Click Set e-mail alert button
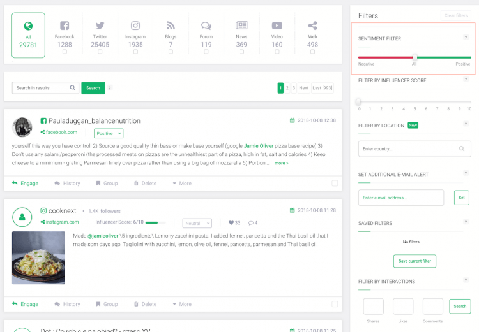479x332 pixels. (x=462, y=198)
